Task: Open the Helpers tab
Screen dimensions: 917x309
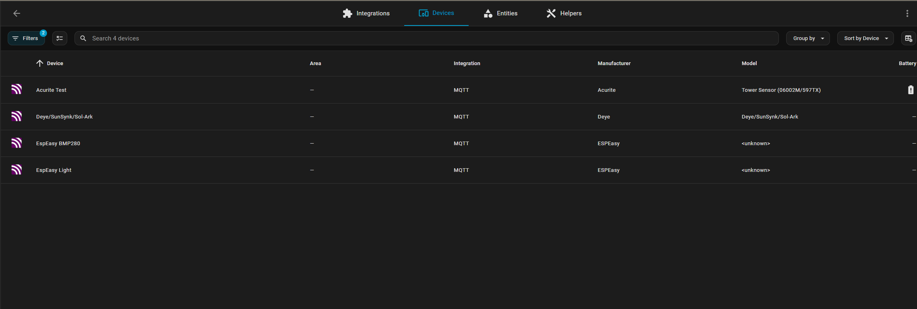Action: [x=564, y=13]
